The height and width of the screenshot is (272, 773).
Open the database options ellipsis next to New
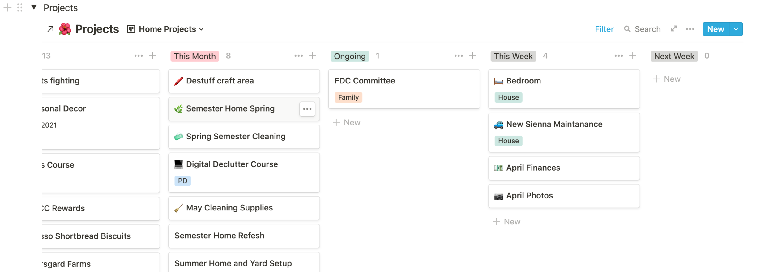point(690,29)
